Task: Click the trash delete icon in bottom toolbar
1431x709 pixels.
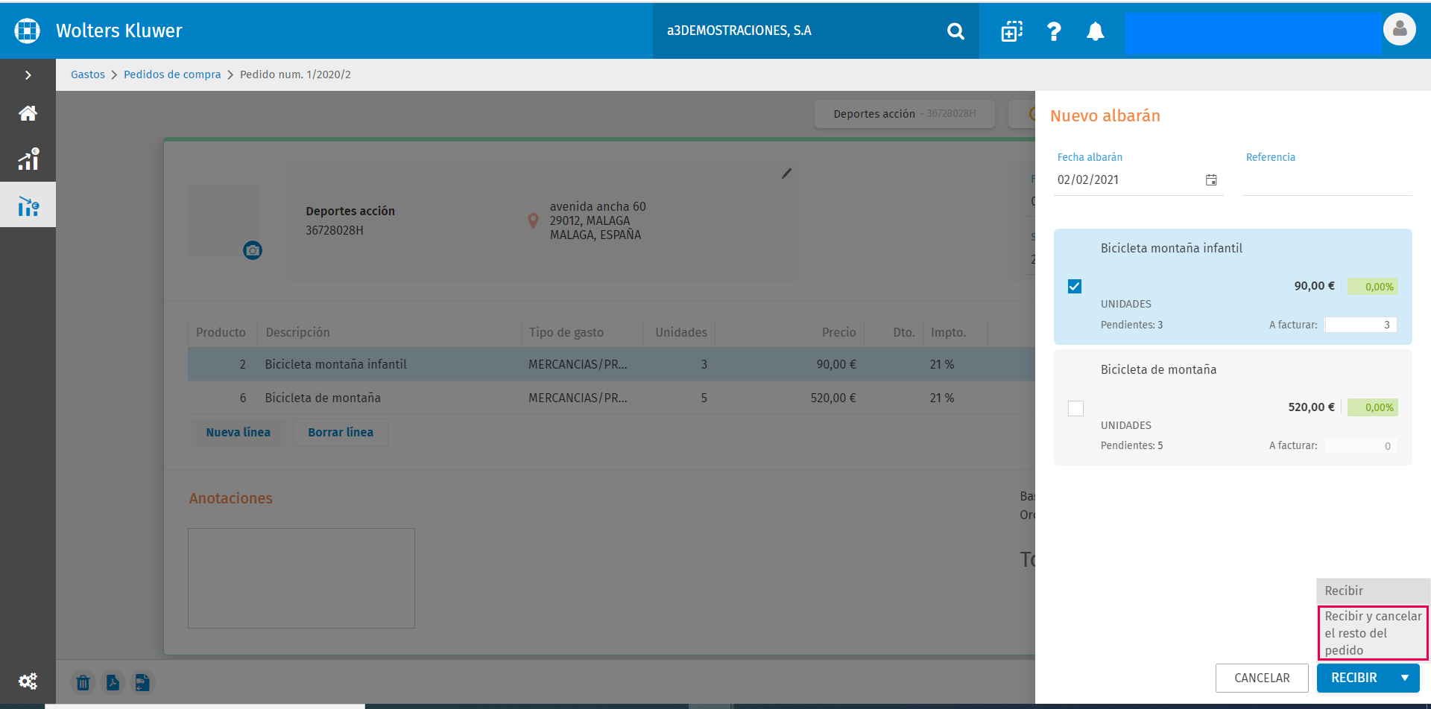Action: click(83, 682)
